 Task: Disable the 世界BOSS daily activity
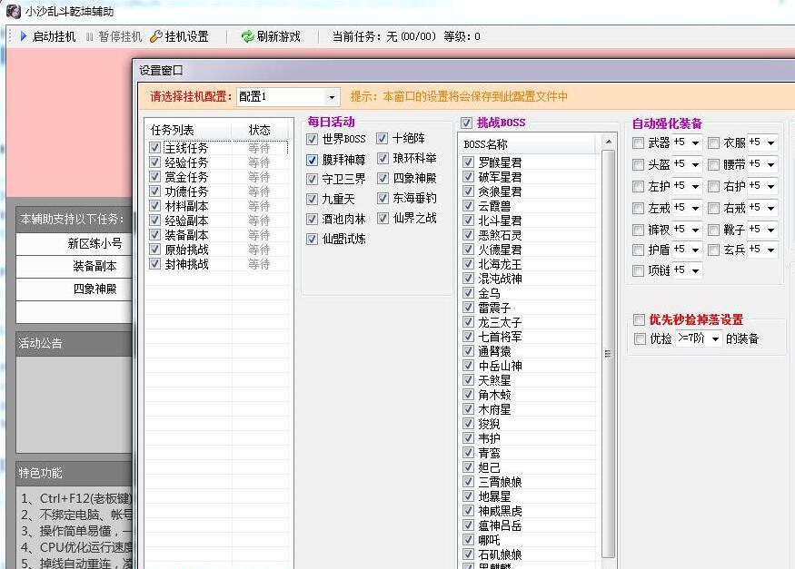pyautogui.click(x=313, y=140)
